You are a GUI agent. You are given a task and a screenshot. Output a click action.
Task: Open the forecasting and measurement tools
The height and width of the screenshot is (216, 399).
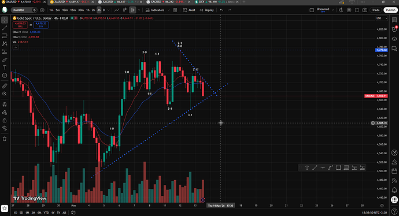click(5, 51)
